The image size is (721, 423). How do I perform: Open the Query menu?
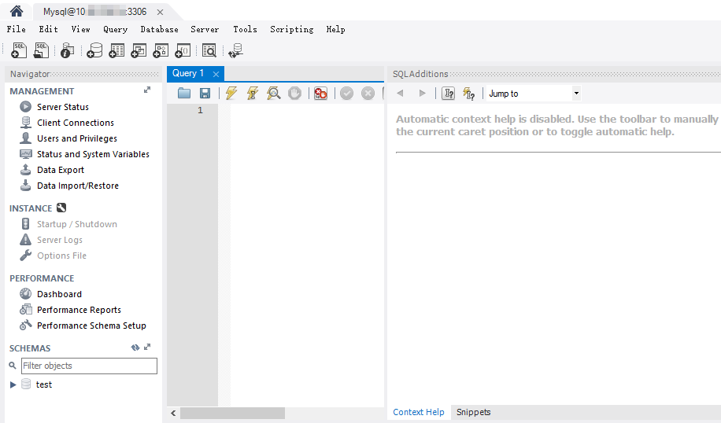[x=115, y=29]
